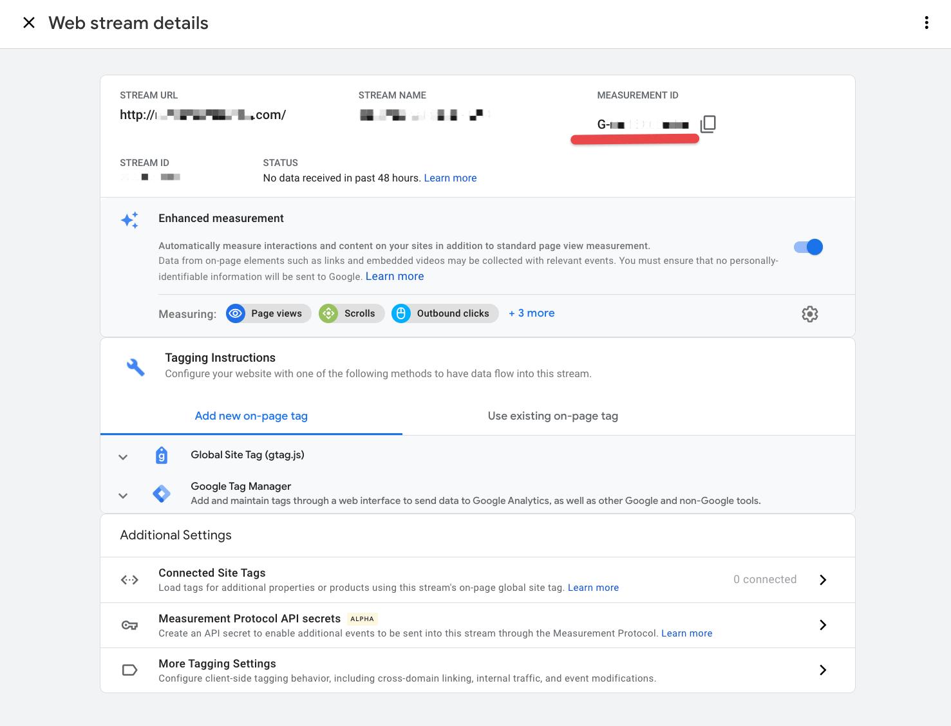
Task: Click the Enhanced measurement sparkle icon
Action: [x=129, y=220]
